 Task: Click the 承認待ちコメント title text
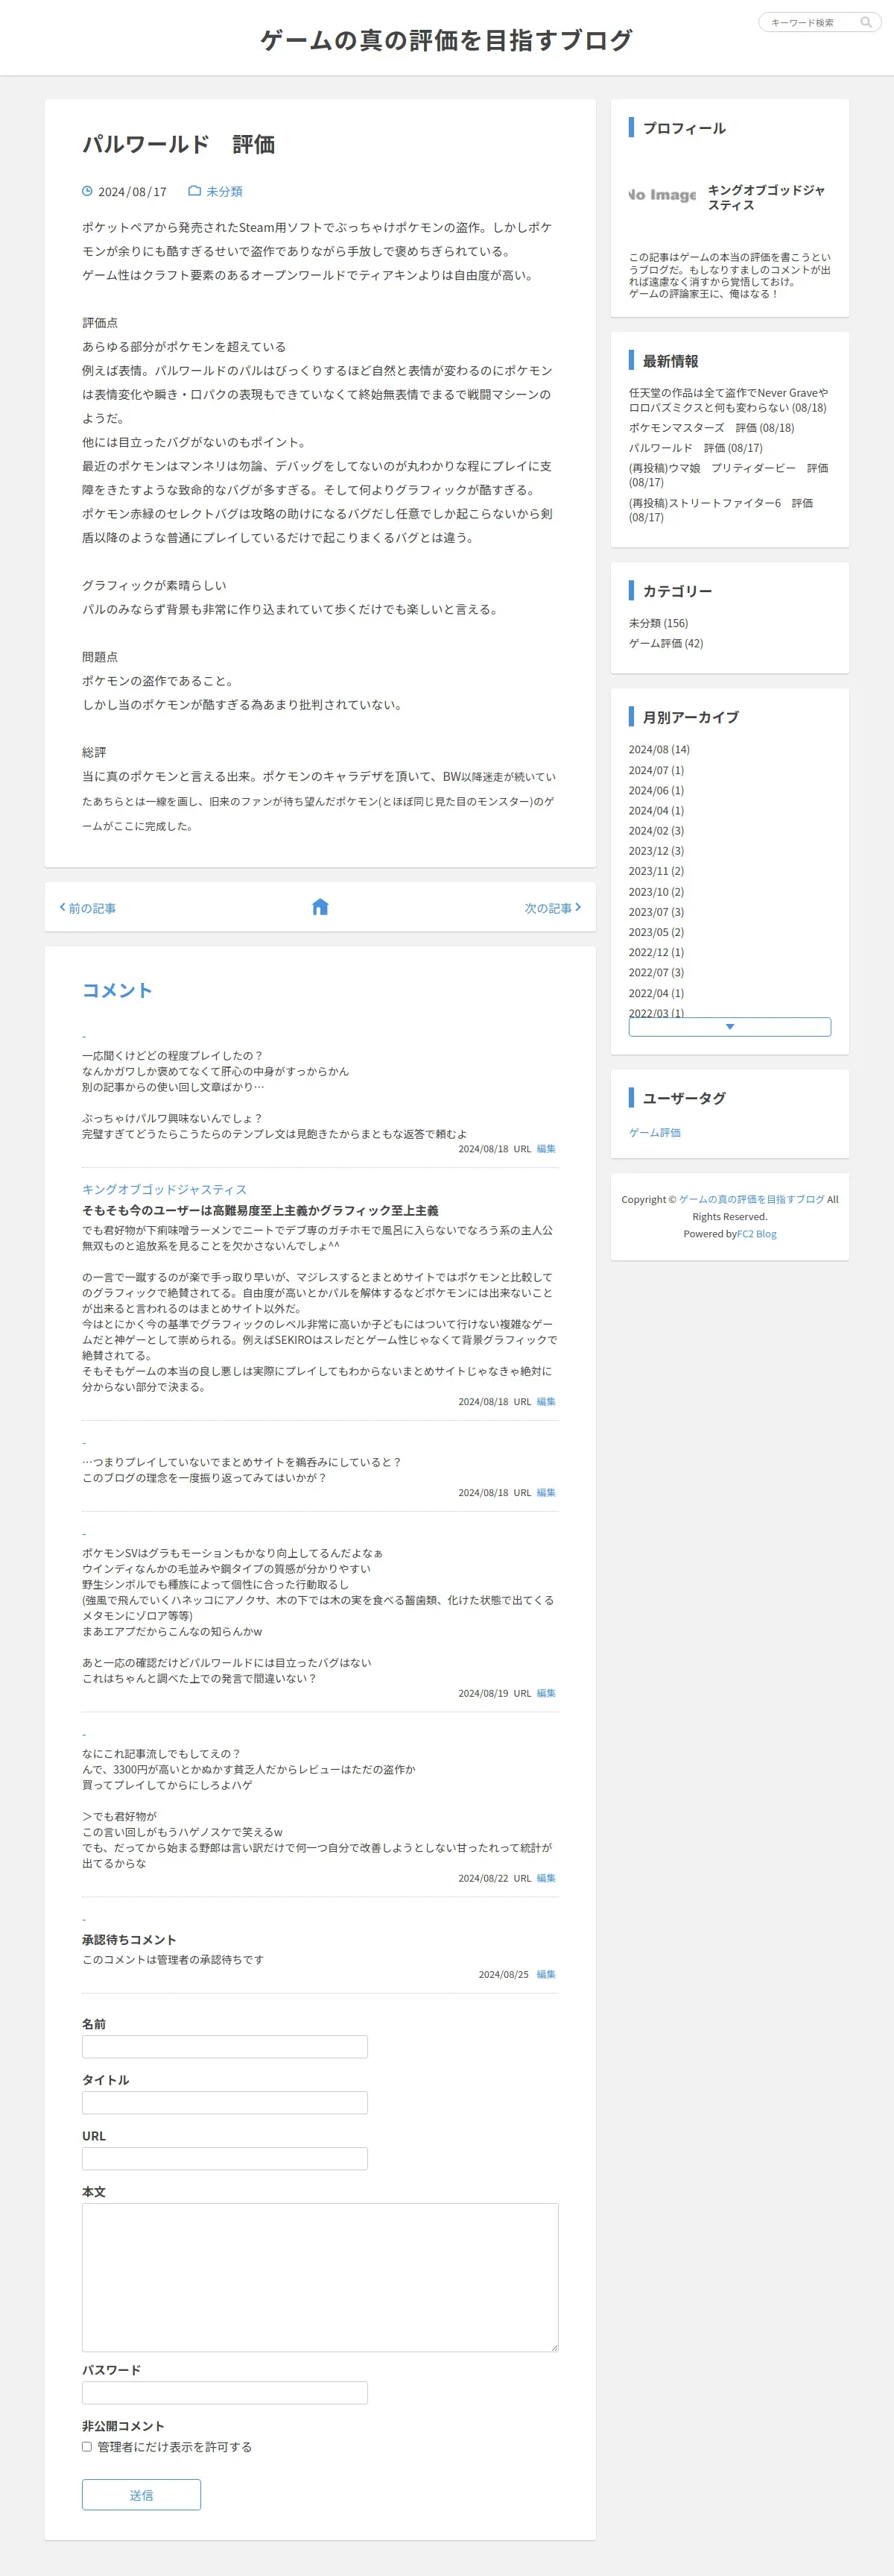(x=129, y=1939)
